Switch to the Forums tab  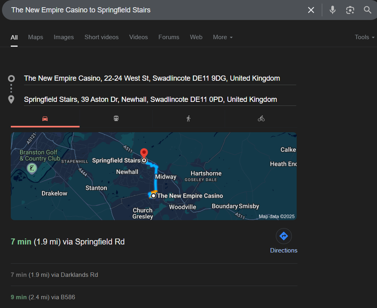point(169,37)
